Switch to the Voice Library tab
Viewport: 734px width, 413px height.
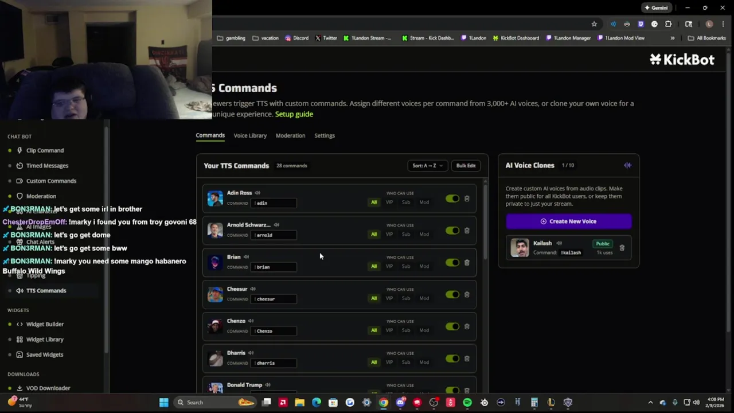250,136
